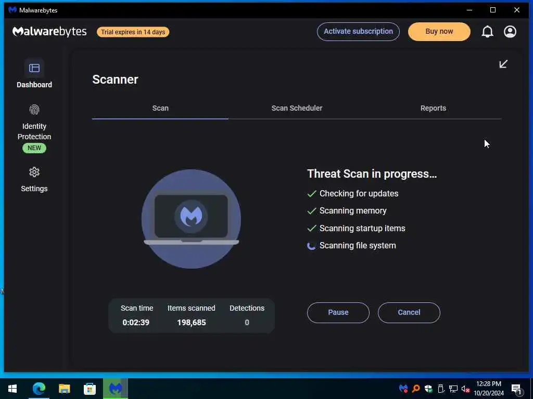Image resolution: width=533 pixels, height=399 pixels.
Task: Click the muted volume tray icon
Action: [465, 389]
